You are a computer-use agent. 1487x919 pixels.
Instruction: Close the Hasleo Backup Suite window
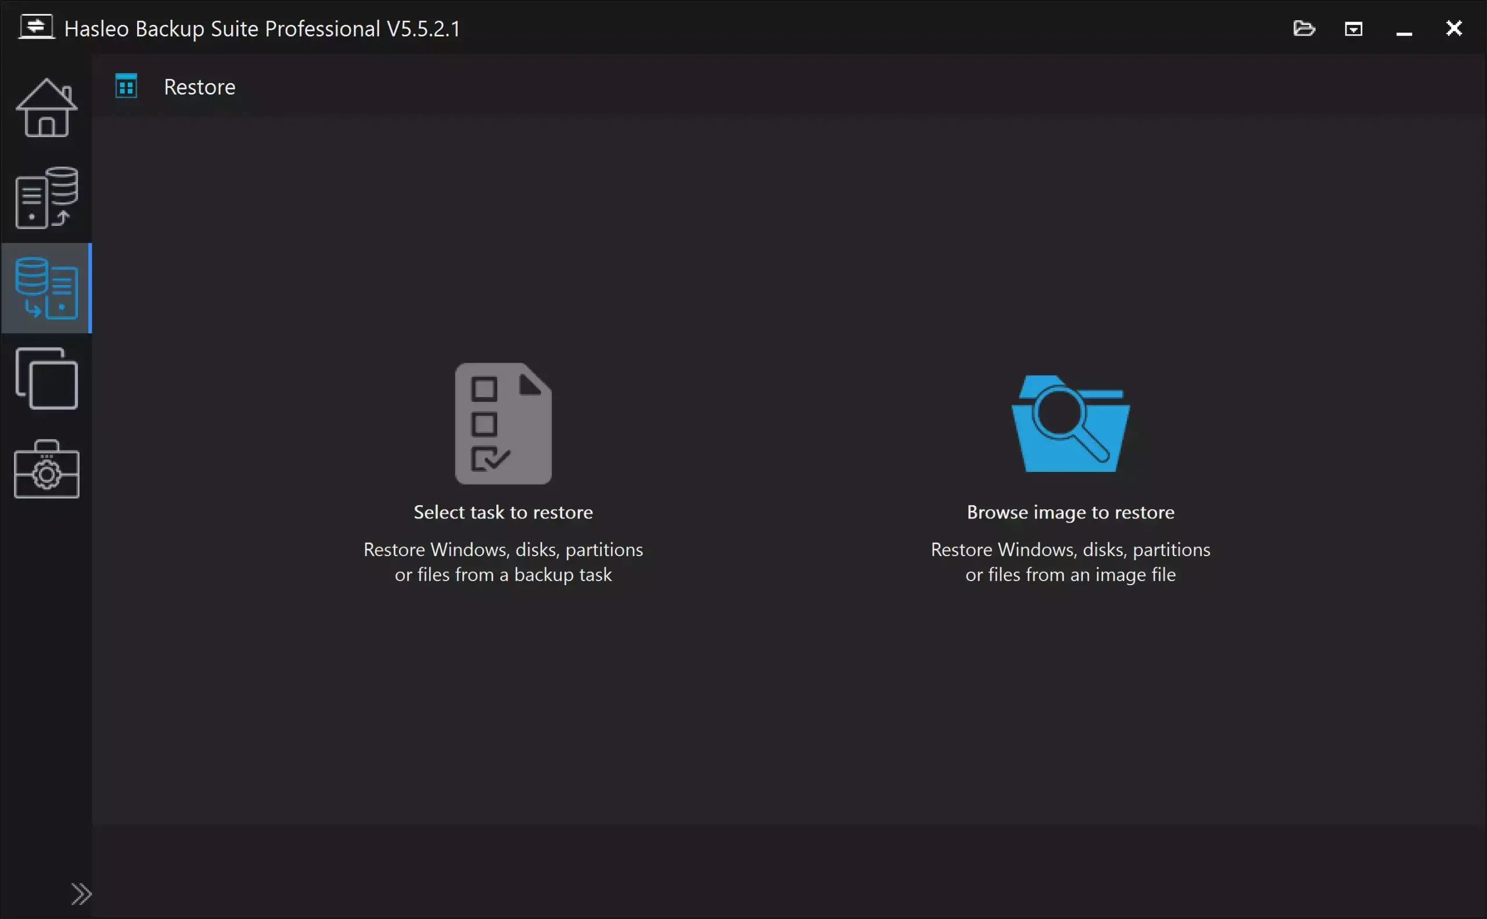(x=1453, y=28)
